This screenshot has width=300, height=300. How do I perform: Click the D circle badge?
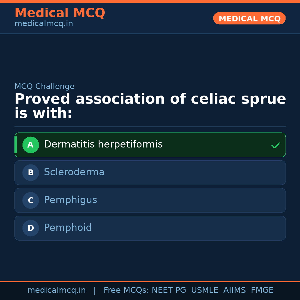click(31, 228)
